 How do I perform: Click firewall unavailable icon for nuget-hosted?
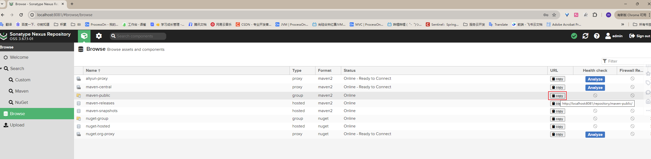(x=632, y=126)
